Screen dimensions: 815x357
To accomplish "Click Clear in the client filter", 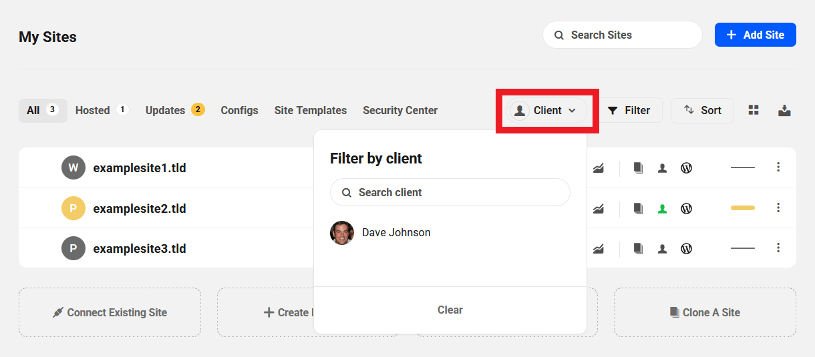I will coord(450,310).
